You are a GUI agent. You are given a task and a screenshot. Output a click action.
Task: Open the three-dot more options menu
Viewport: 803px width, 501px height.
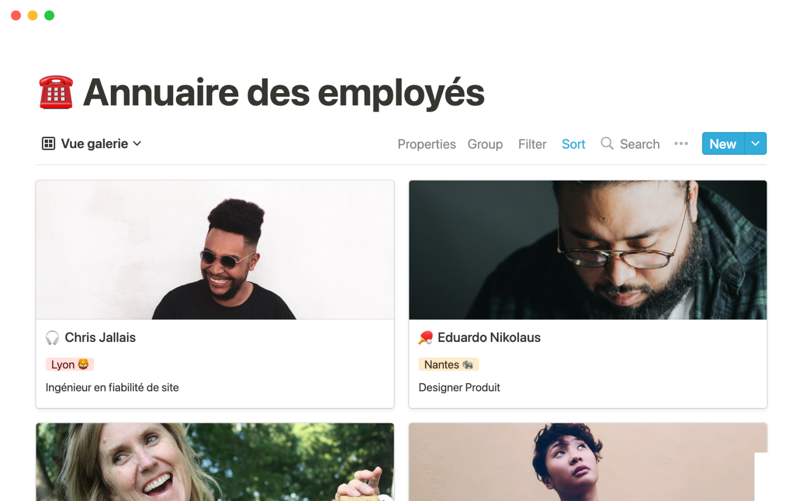click(x=681, y=144)
